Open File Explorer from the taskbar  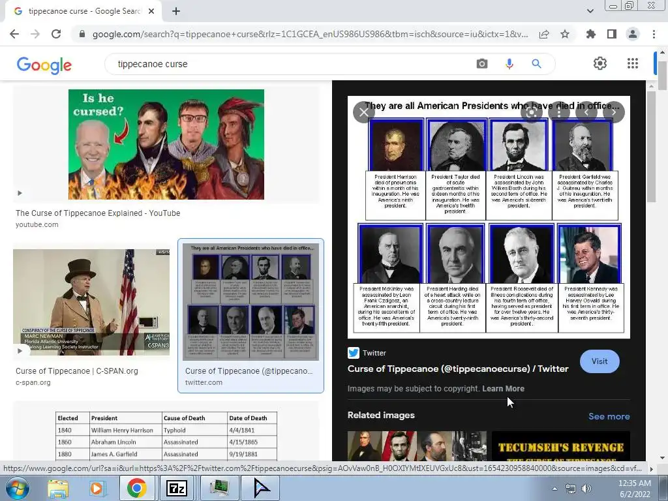(57, 489)
